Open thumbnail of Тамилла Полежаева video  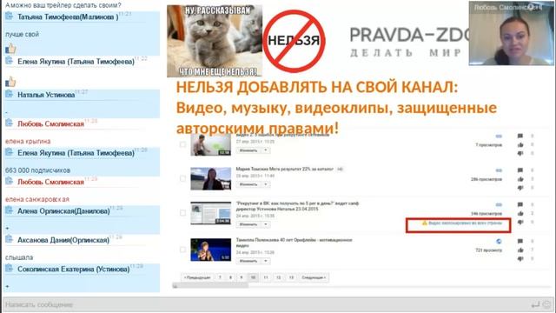pyautogui.click(x=210, y=250)
